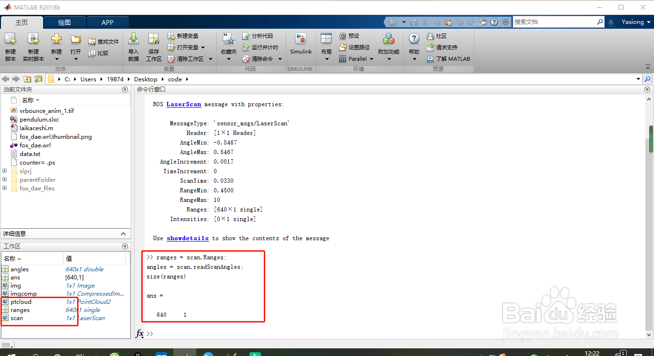The height and width of the screenshot is (356, 654).
Task: Click 新建变量 (New Variable)
Action: 183,36
